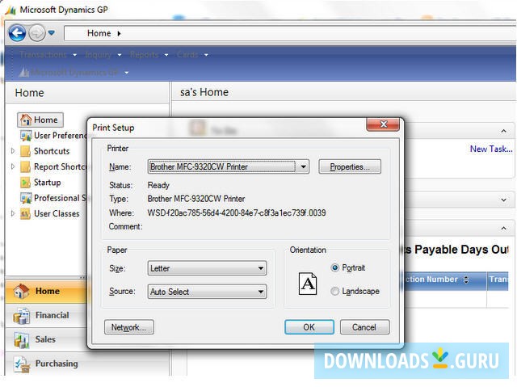This screenshot has width=517, height=387.
Task: Switch to Purchasing navigation pane button
Action: (46, 364)
